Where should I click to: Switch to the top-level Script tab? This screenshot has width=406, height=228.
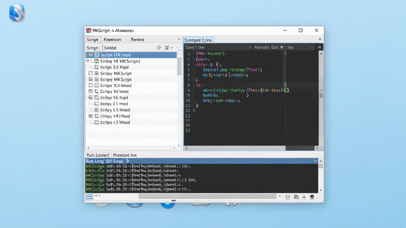92,40
